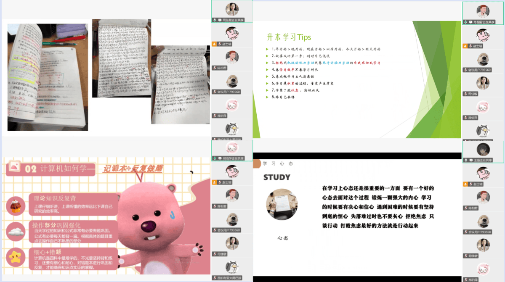Click the 记错本+反复做题 heading text
505x282 pixels.
(133, 169)
